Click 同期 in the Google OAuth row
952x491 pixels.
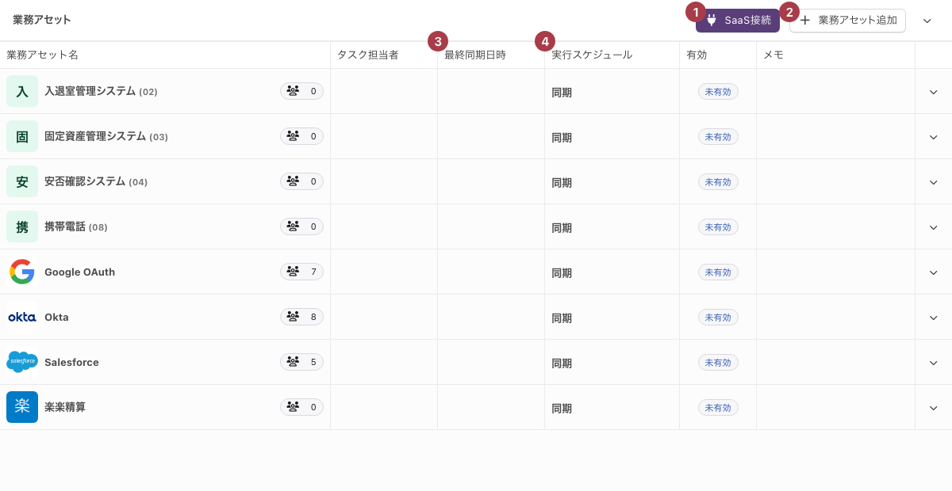coord(562,273)
